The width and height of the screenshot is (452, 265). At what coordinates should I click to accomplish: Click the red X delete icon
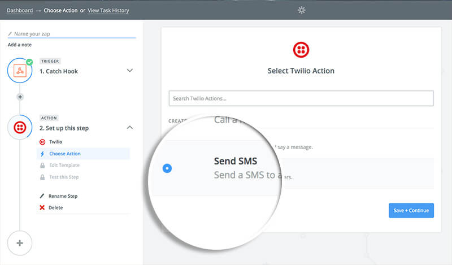(x=42, y=207)
